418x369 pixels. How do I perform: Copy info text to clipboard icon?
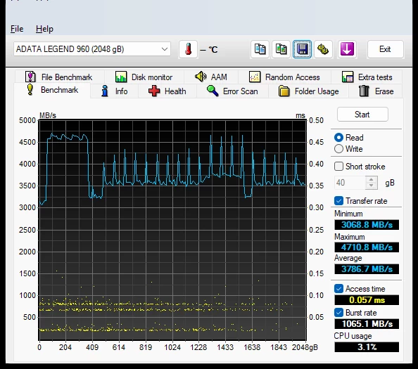pos(260,49)
